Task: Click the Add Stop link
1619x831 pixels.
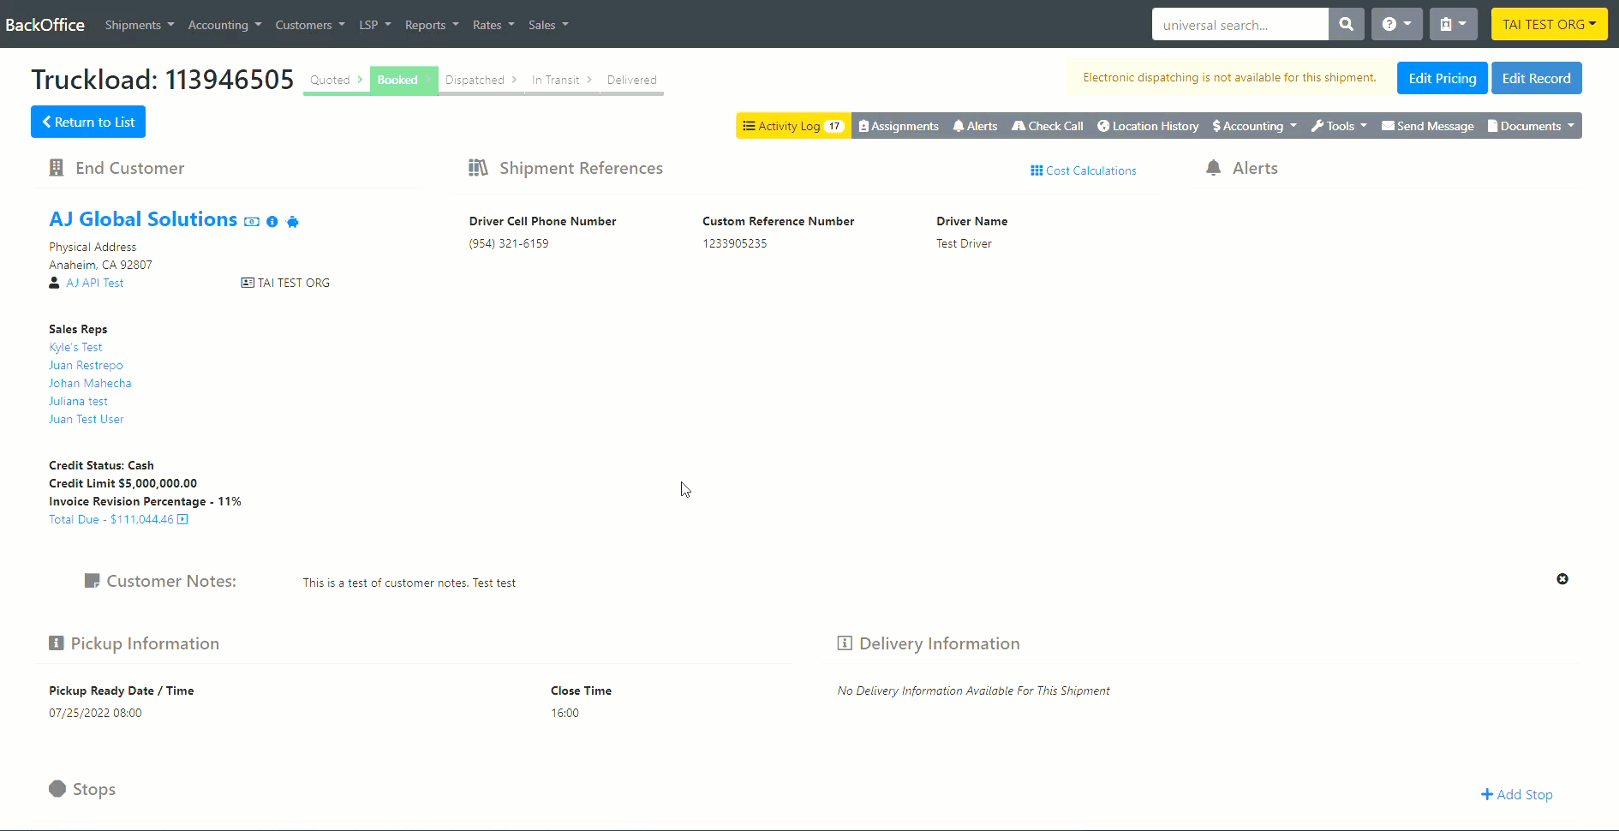Action: coord(1517,794)
